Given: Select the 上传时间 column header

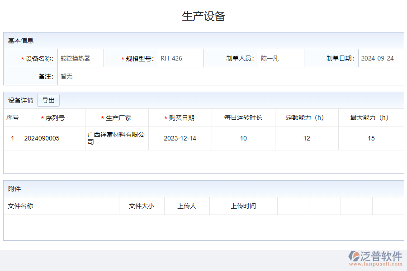Looking at the screenshot, I should (x=243, y=206).
